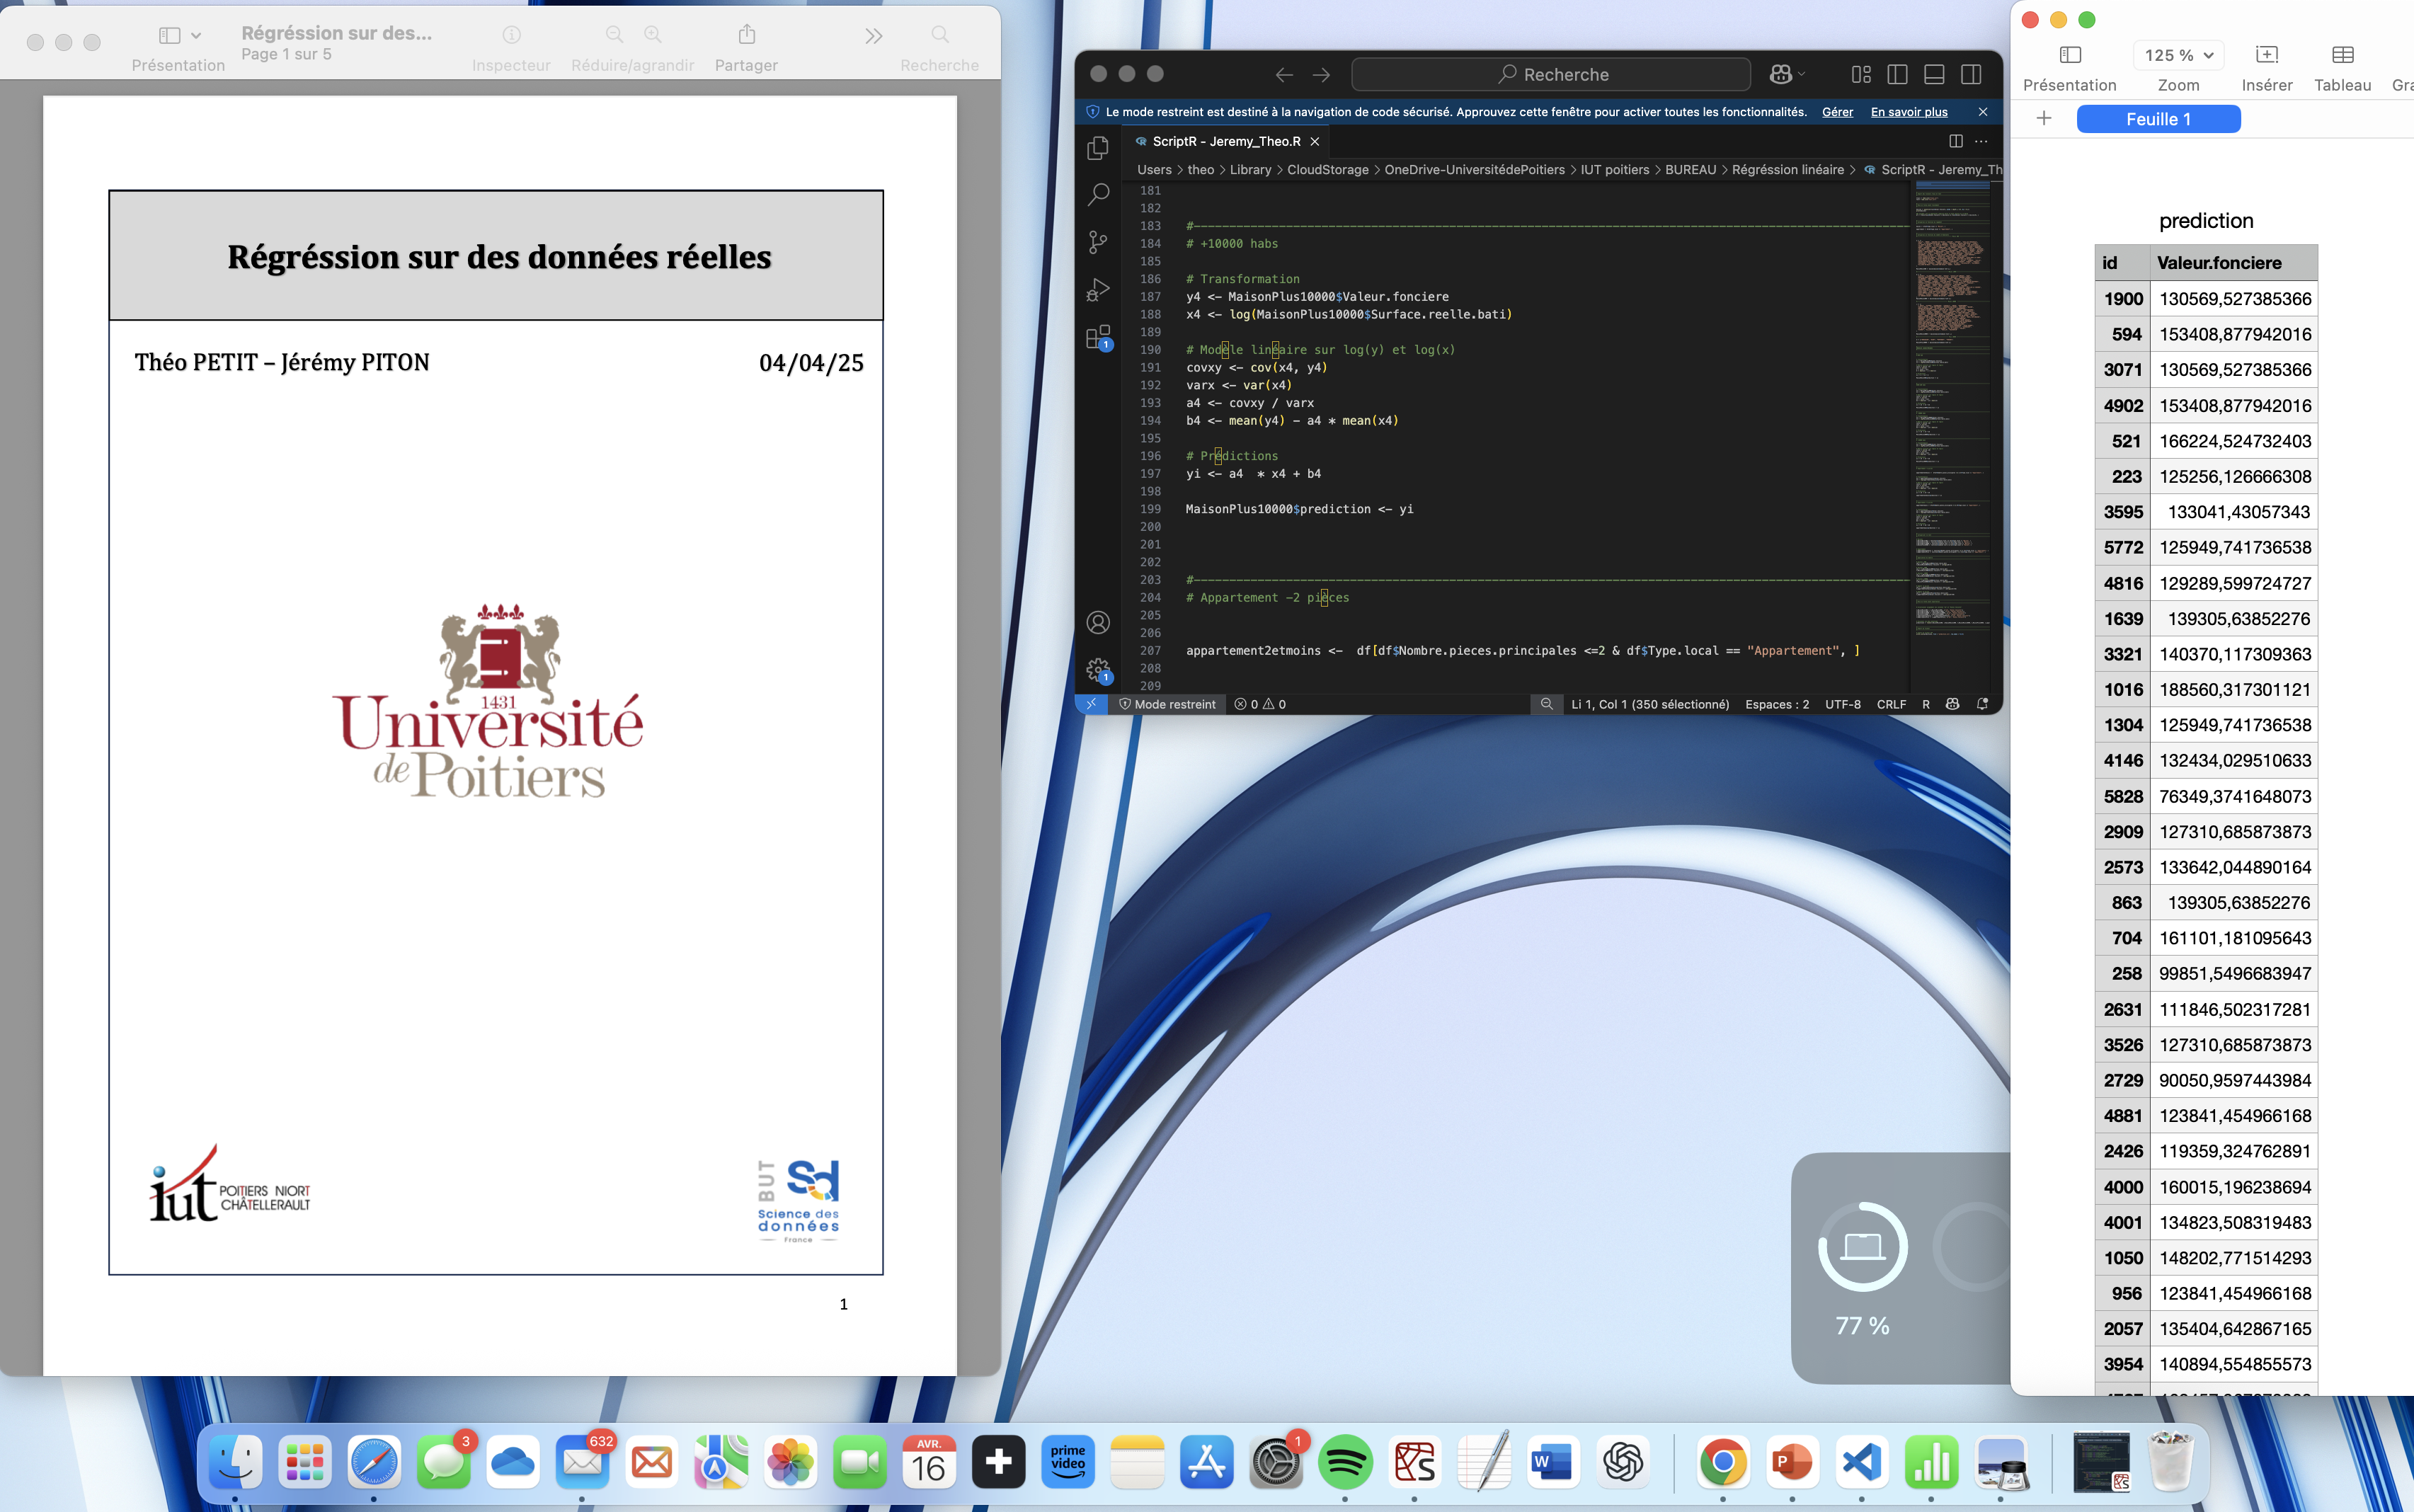Viewport: 2414px width, 1512px height.
Task: Open the Accounts menu in VS Code
Action: [1098, 623]
